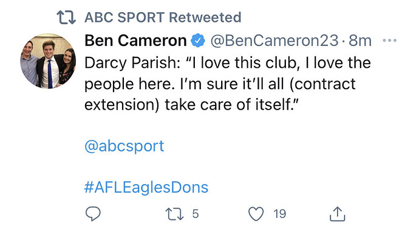Image resolution: width=419 pixels, height=232 pixels.
Task: Open the @BenCameron23 handle
Action: (x=274, y=41)
